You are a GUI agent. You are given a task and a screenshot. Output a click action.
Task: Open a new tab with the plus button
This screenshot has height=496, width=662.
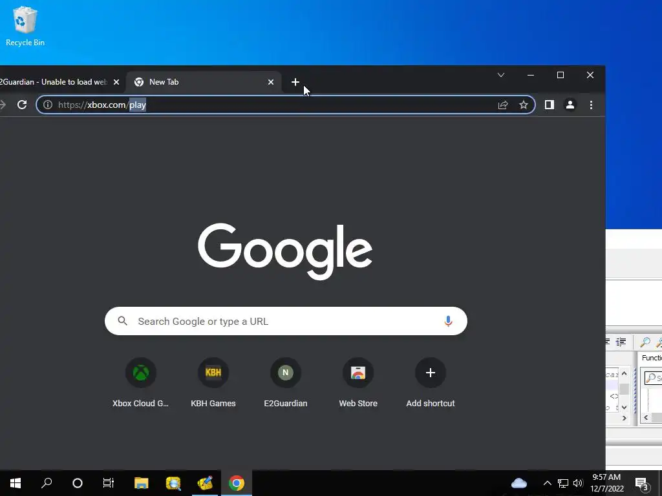point(295,82)
